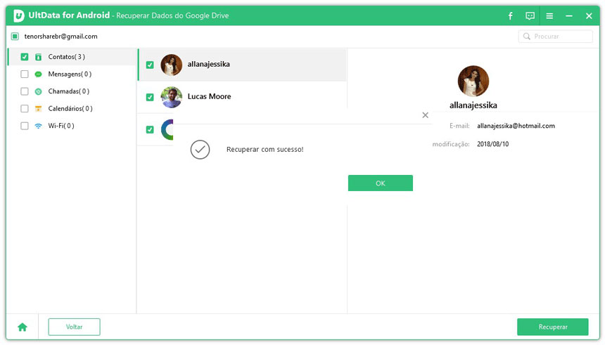Uncheck the Contatos checkbox
The width and height of the screenshot is (605, 345).
pyautogui.click(x=25, y=57)
